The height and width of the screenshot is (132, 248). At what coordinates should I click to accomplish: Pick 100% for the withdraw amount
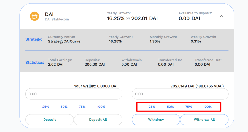click(x=207, y=107)
